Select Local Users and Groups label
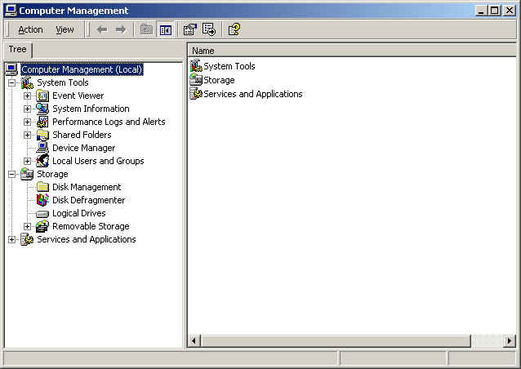 [x=98, y=161]
